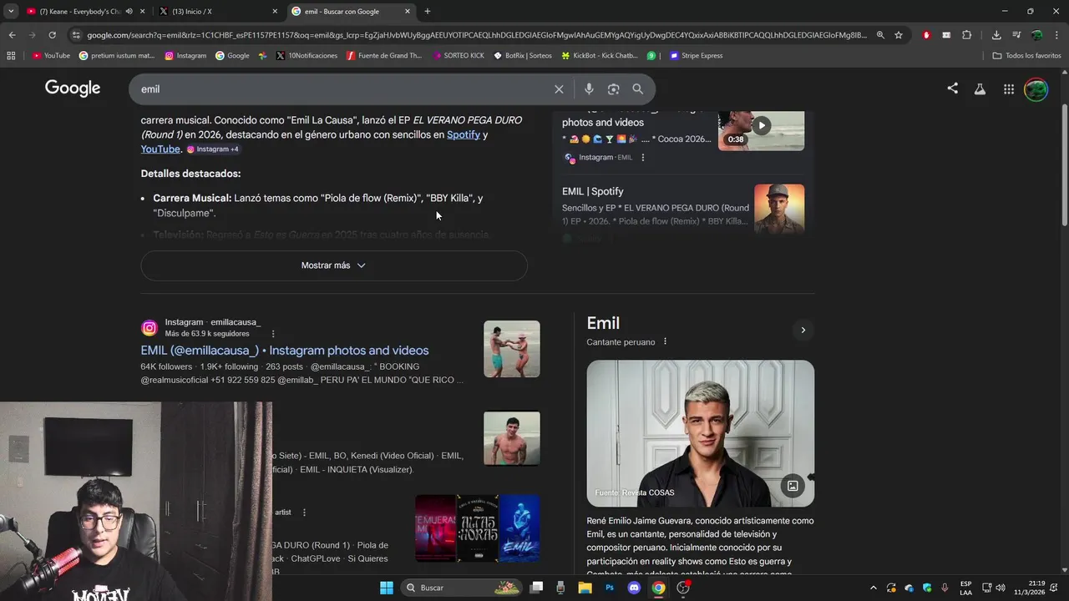Viewport: 1069px width, 601px height.
Task: Go to Google logo homepage
Action: 73,88
